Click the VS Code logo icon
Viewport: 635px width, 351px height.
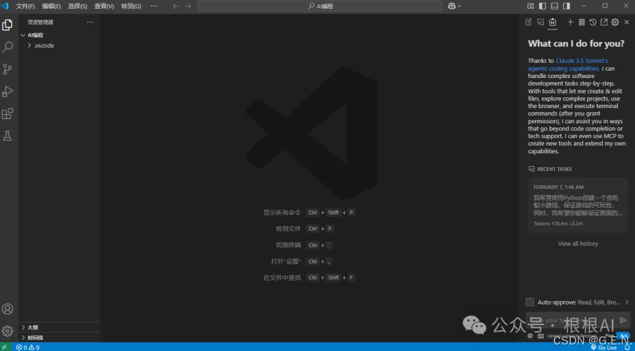(5, 6)
